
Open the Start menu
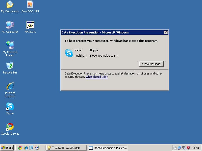tap(7, 148)
